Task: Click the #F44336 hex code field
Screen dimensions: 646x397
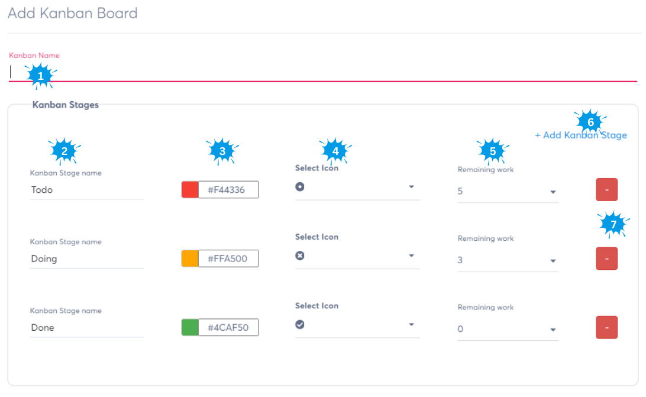Action: [x=228, y=189]
